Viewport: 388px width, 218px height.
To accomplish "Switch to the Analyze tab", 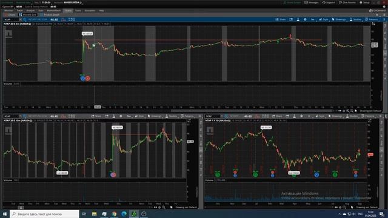I will click(30, 11).
